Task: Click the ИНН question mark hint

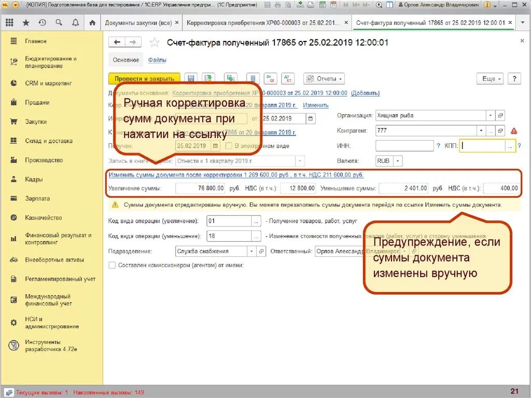Action: (438, 146)
